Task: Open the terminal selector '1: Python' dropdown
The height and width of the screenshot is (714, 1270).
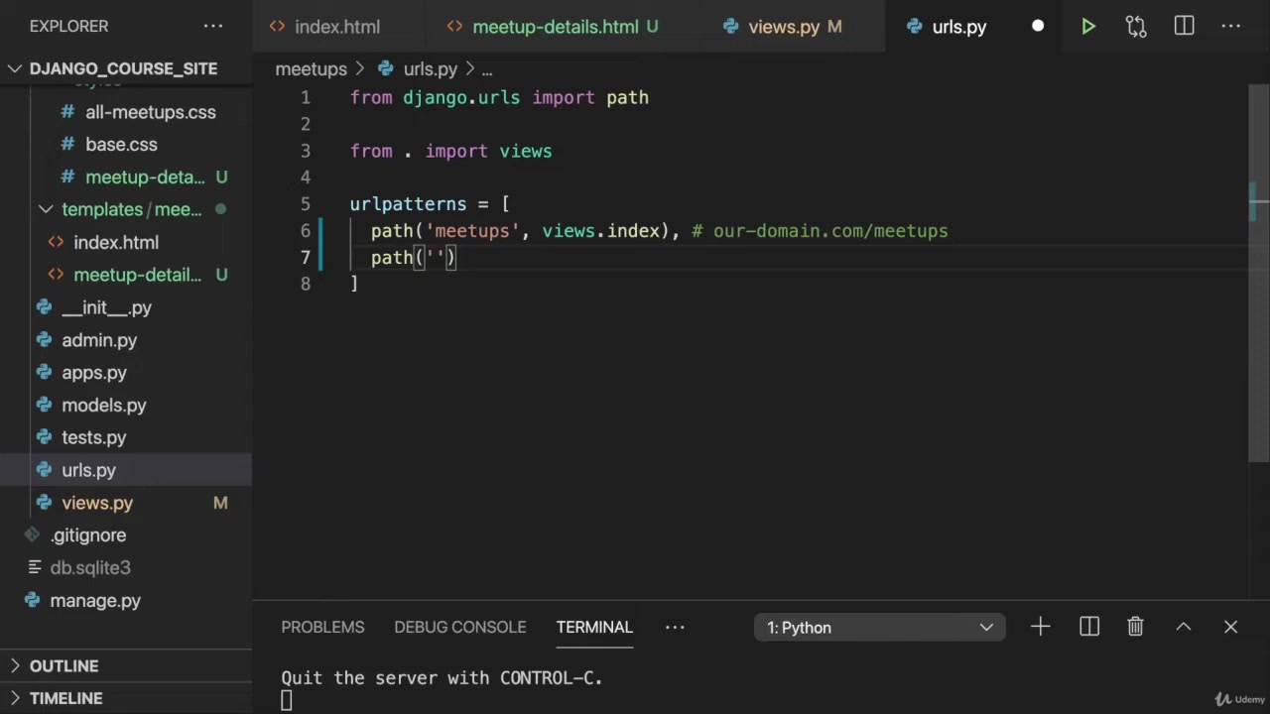Action: click(879, 627)
